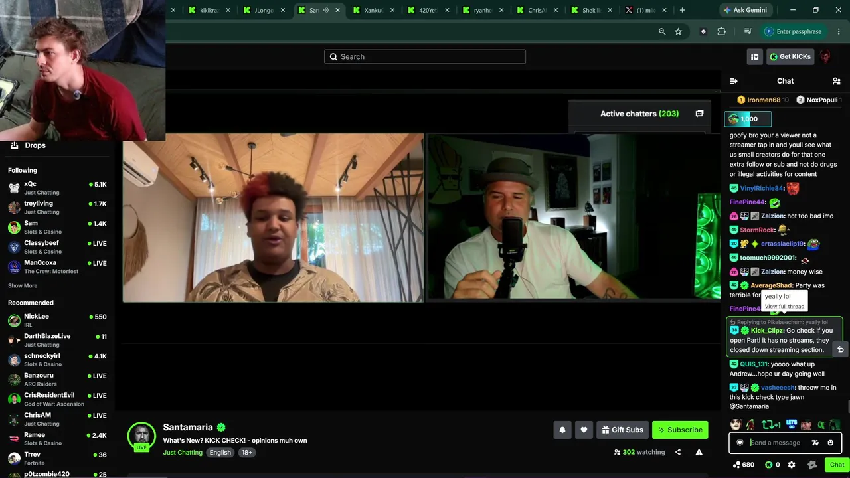This screenshot has height=478, width=850.
Task: Open the grey badge icon beside chat settings
Action: 811,465
